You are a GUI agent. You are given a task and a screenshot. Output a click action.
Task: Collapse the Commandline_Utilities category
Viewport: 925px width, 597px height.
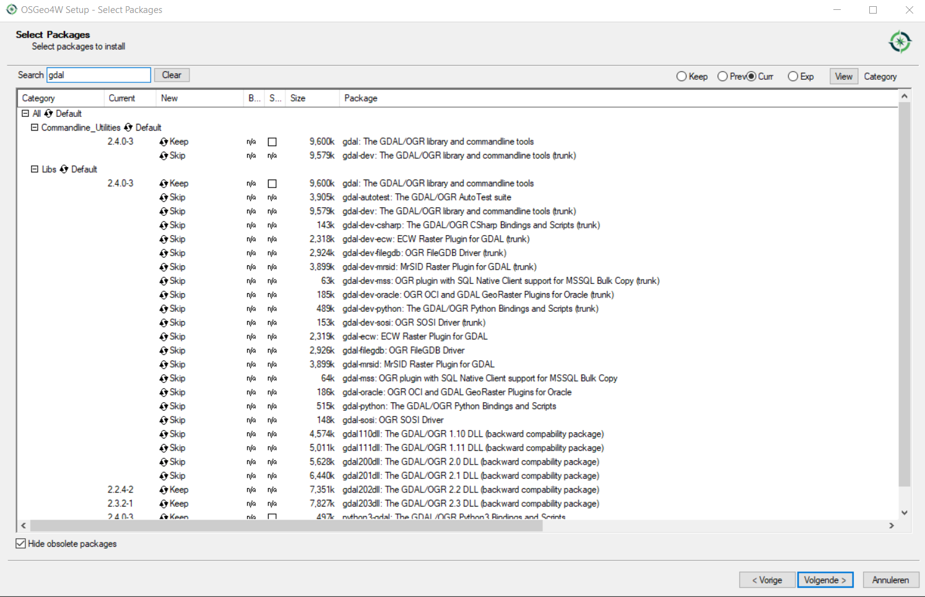click(x=35, y=127)
